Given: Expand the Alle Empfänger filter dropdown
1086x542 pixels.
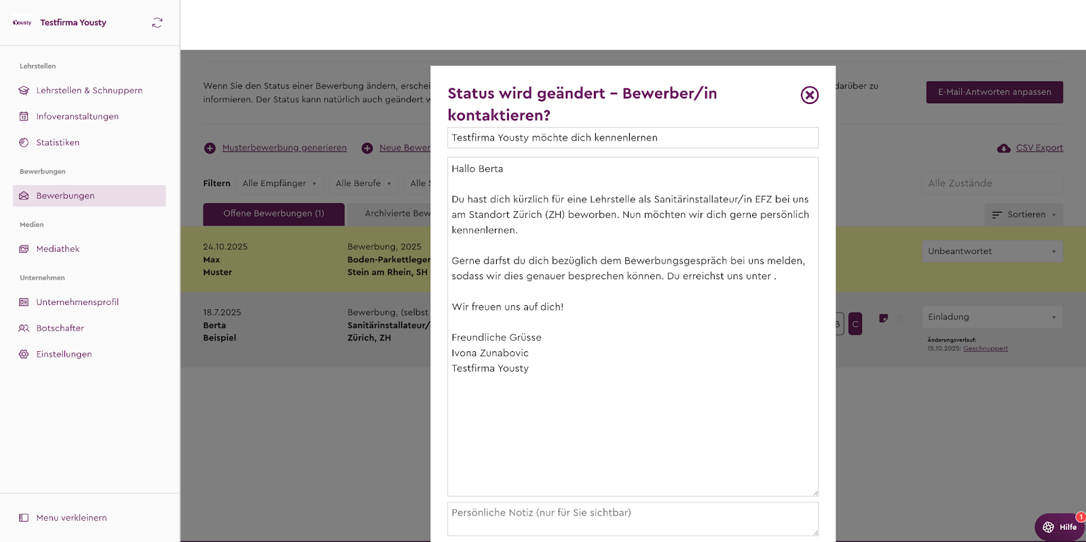Looking at the screenshot, I should click(280, 183).
